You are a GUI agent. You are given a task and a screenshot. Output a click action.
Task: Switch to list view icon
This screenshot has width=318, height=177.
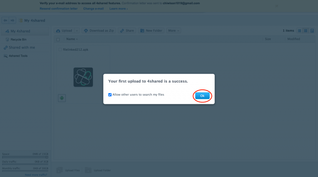(299, 31)
